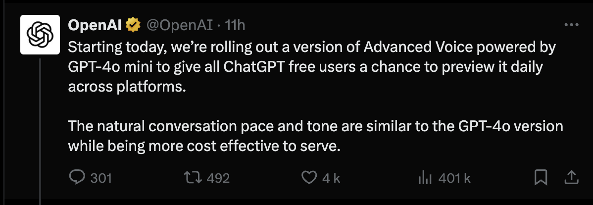Click the 492 reposts count

tap(218, 178)
